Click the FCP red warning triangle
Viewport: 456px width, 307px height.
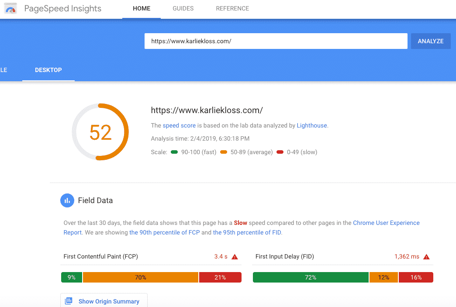point(235,257)
